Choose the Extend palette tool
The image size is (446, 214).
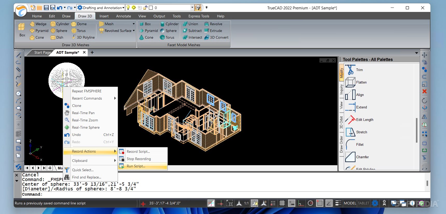pos(356,107)
